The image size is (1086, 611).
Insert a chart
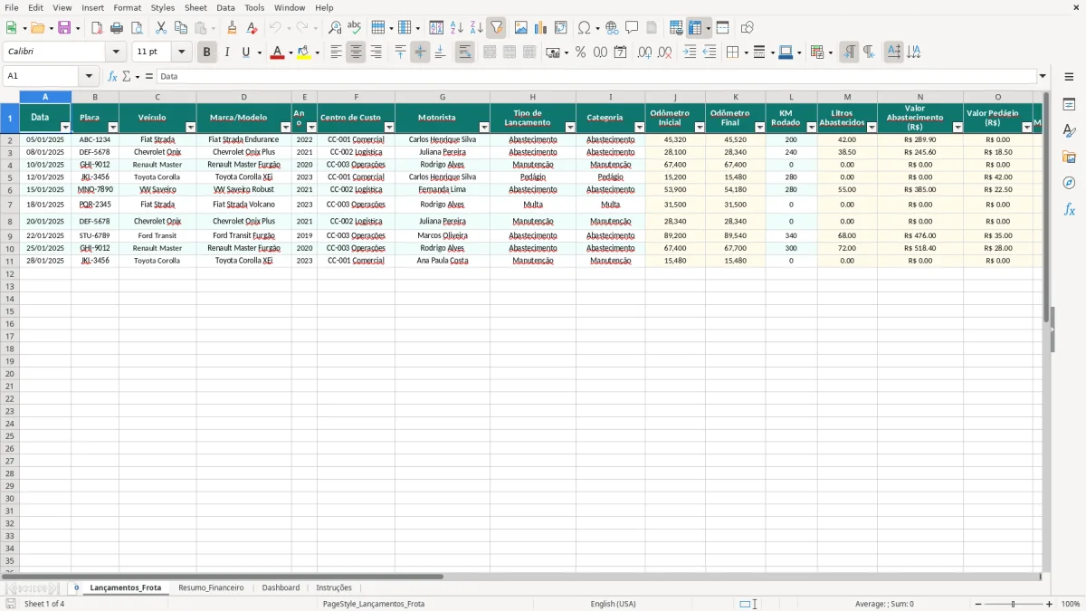(540, 28)
